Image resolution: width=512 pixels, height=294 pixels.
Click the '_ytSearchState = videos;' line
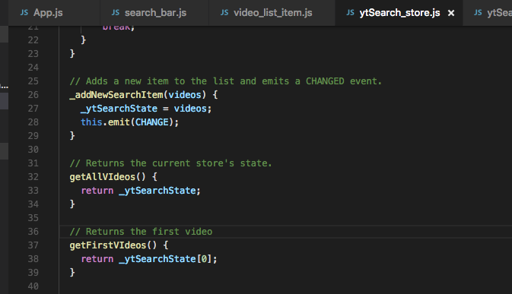[146, 109]
